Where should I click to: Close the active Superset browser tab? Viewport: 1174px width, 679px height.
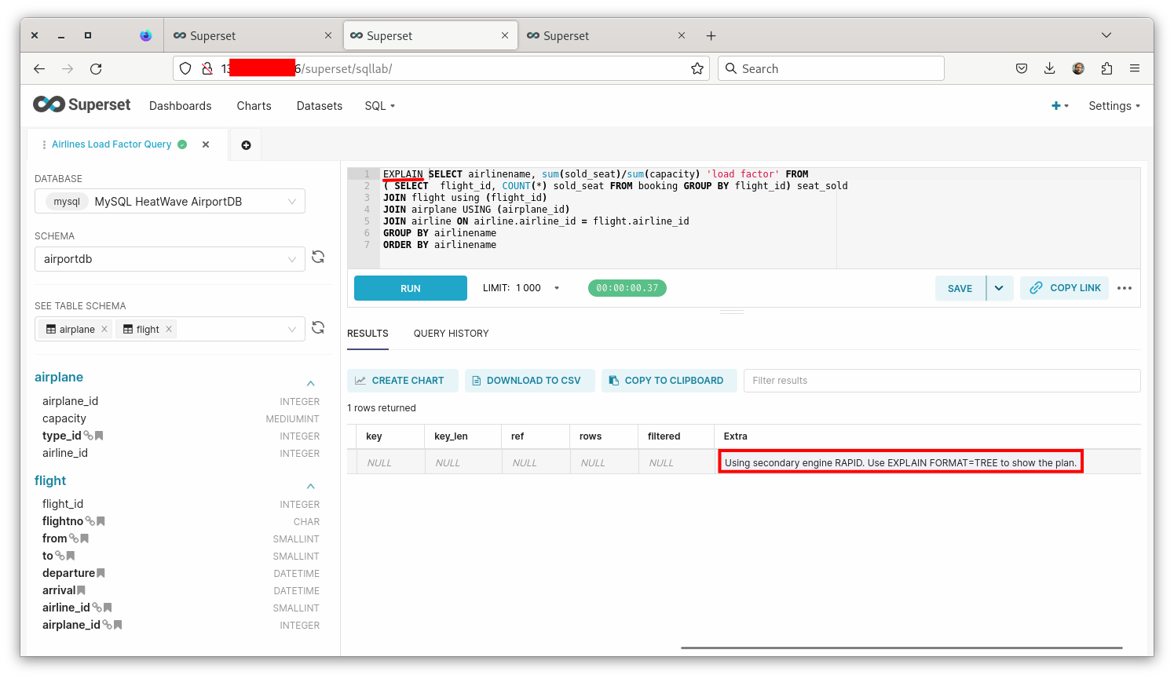[x=505, y=35]
